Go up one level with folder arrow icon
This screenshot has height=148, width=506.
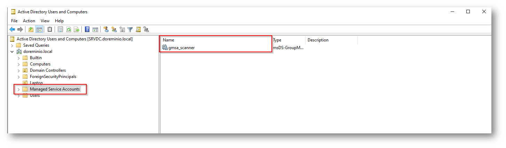[31, 30]
